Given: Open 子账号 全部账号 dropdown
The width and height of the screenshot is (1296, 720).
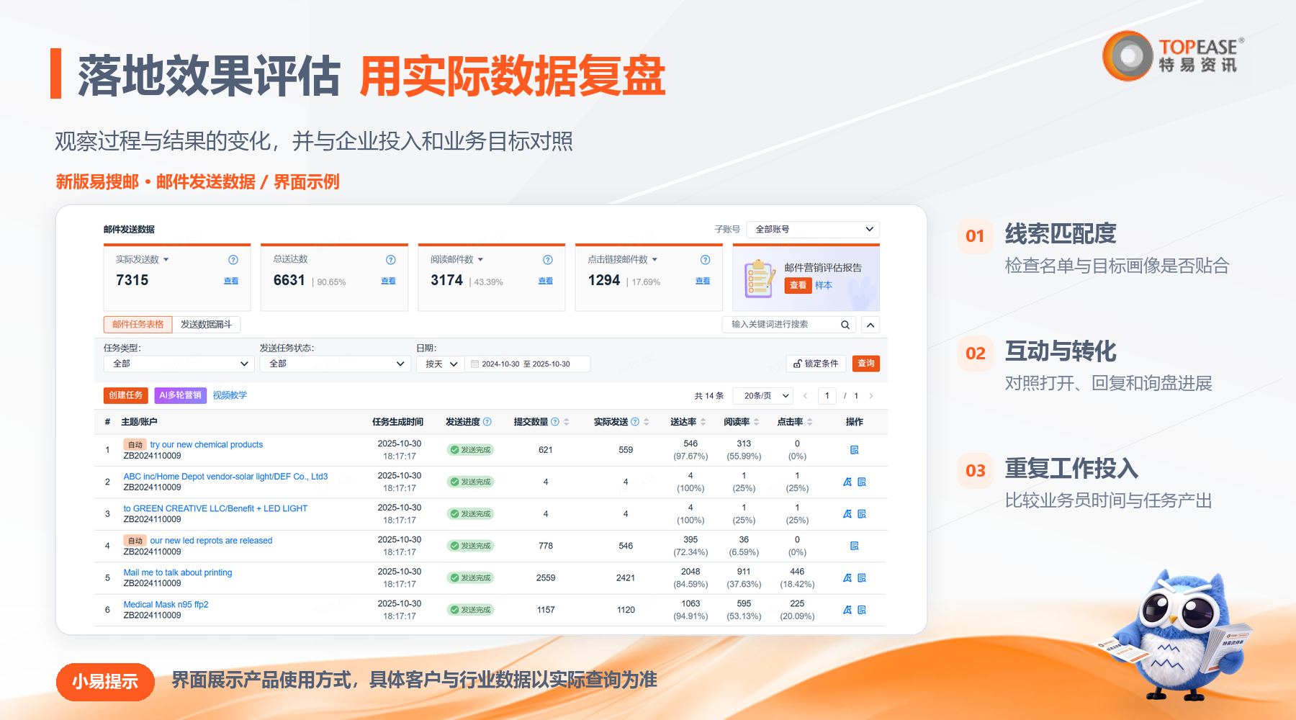Looking at the screenshot, I should [x=813, y=229].
